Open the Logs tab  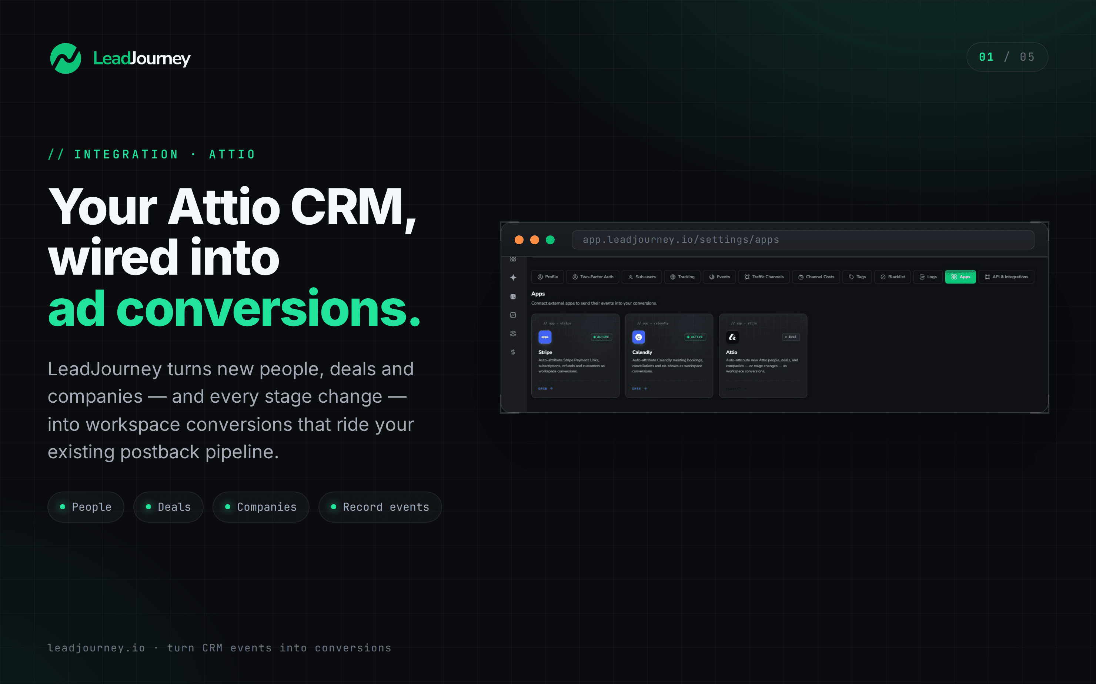tap(928, 277)
